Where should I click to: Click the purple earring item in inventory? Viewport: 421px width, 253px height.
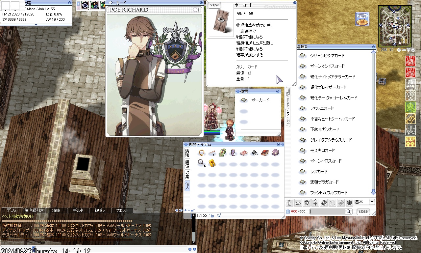[x=233, y=153]
